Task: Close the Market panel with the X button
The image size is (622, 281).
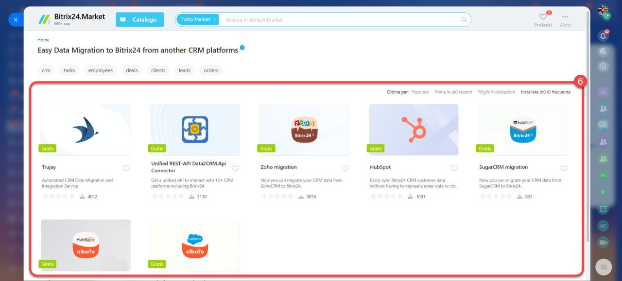Action: [x=16, y=20]
